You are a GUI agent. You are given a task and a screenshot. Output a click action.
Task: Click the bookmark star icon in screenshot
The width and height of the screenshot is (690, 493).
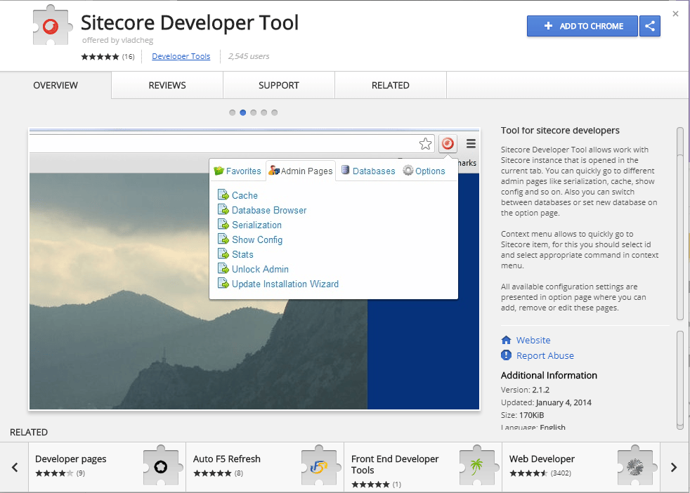coord(426,144)
